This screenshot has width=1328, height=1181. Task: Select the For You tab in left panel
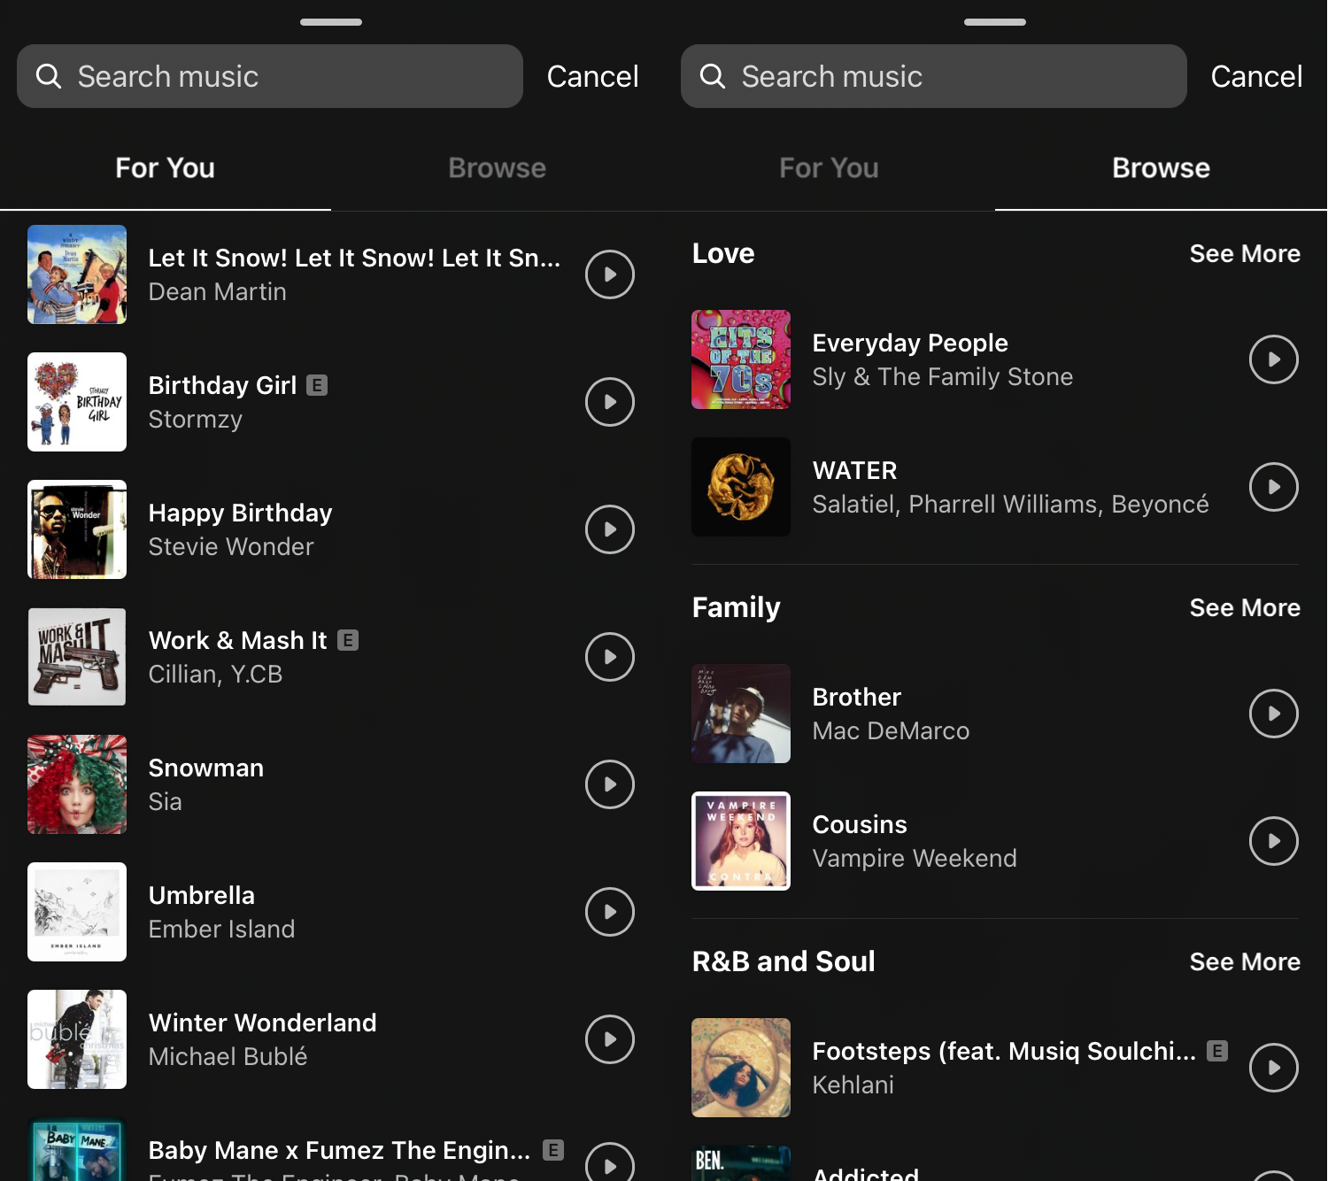[x=166, y=168]
